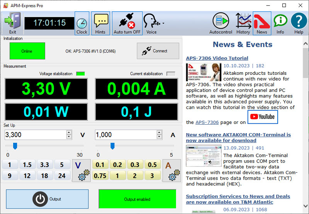The image size is (309, 214).
Task: Decrease current with the spinner down arrow
Action: pos(159,137)
